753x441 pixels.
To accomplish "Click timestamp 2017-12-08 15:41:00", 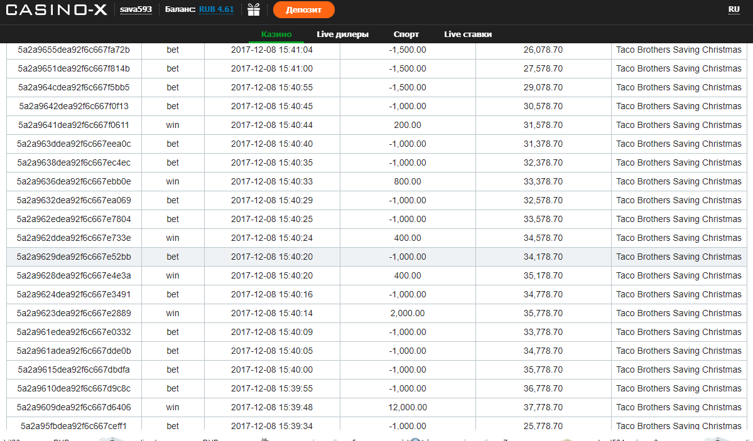I will (272, 68).
